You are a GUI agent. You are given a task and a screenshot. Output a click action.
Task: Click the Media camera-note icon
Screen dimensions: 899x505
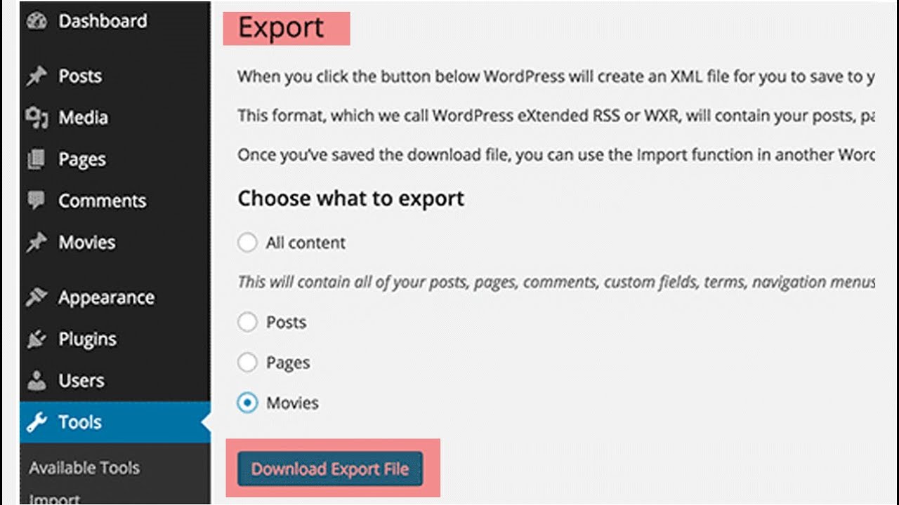pyautogui.click(x=37, y=117)
